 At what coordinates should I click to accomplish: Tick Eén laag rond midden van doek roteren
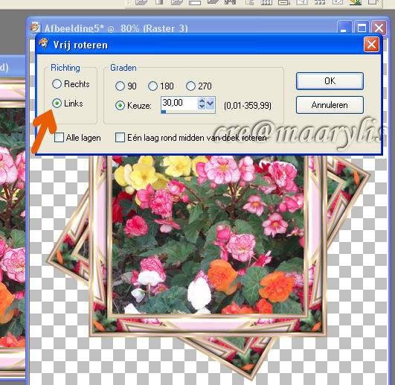click(x=191, y=138)
